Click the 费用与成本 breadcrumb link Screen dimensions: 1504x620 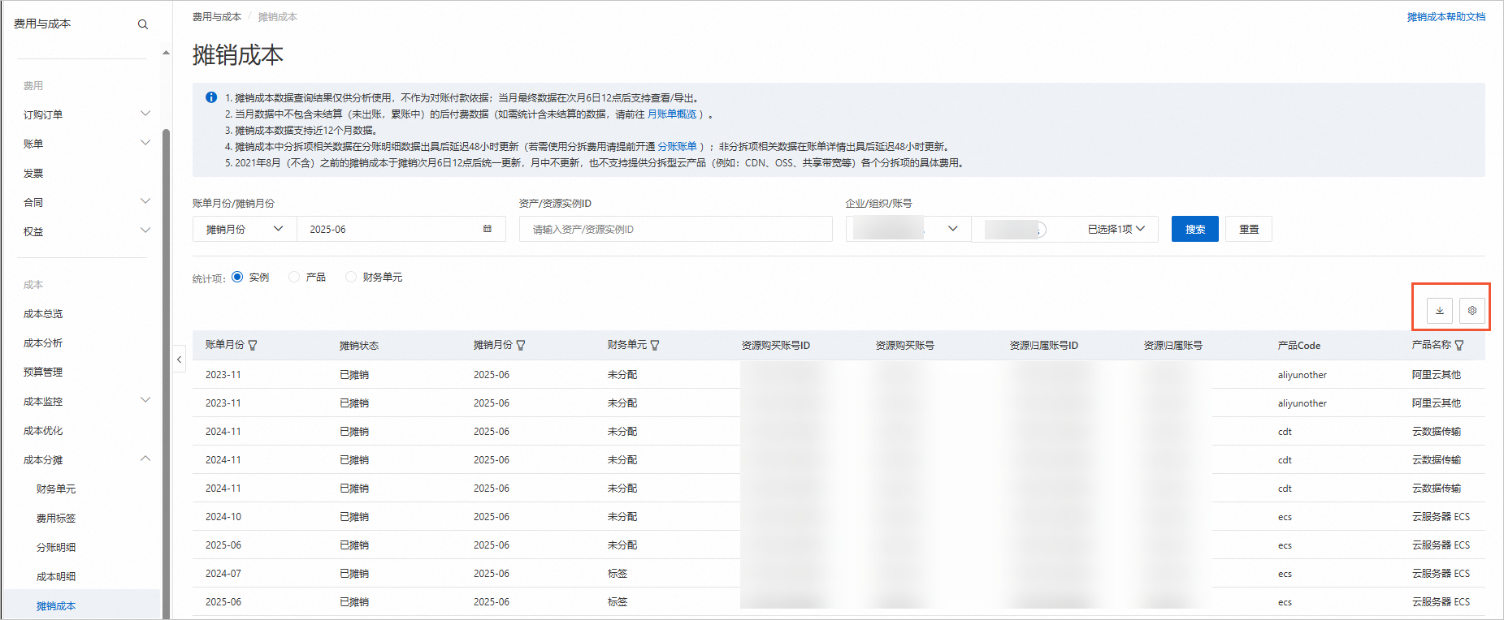217,16
